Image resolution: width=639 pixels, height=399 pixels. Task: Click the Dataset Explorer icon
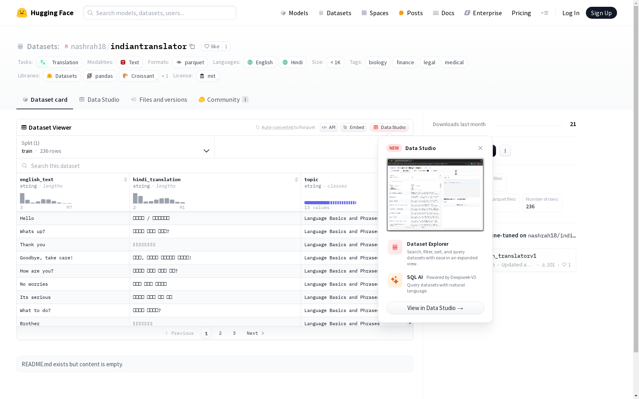tap(395, 247)
